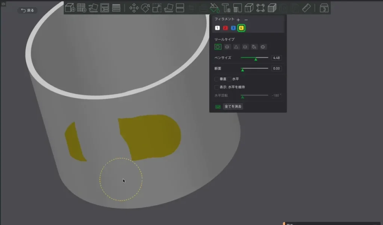Choose the Fill bucket tool type
This screenshot has height=225, width=383.
(254, 47)
